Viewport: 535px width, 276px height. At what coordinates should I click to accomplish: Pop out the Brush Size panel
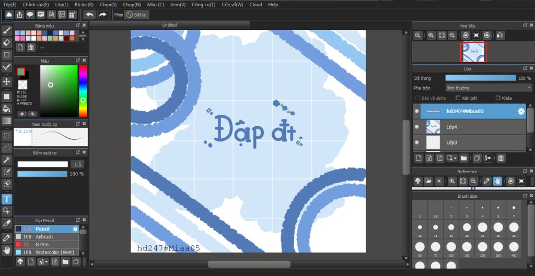[525, 196]
